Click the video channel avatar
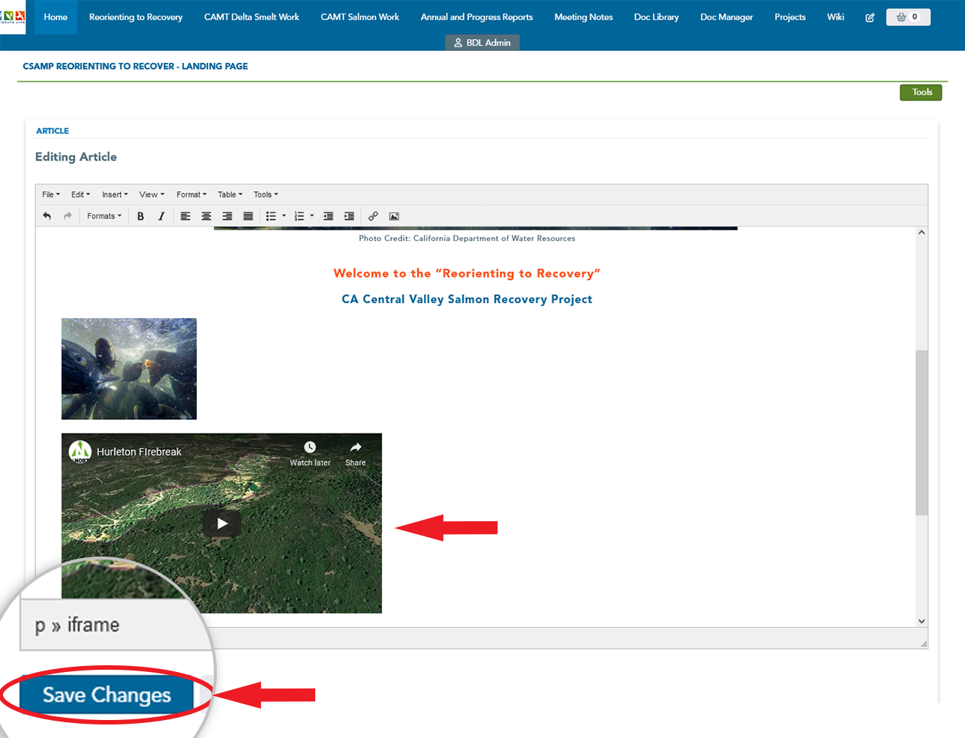965x738 pixels. click(80, 451)
